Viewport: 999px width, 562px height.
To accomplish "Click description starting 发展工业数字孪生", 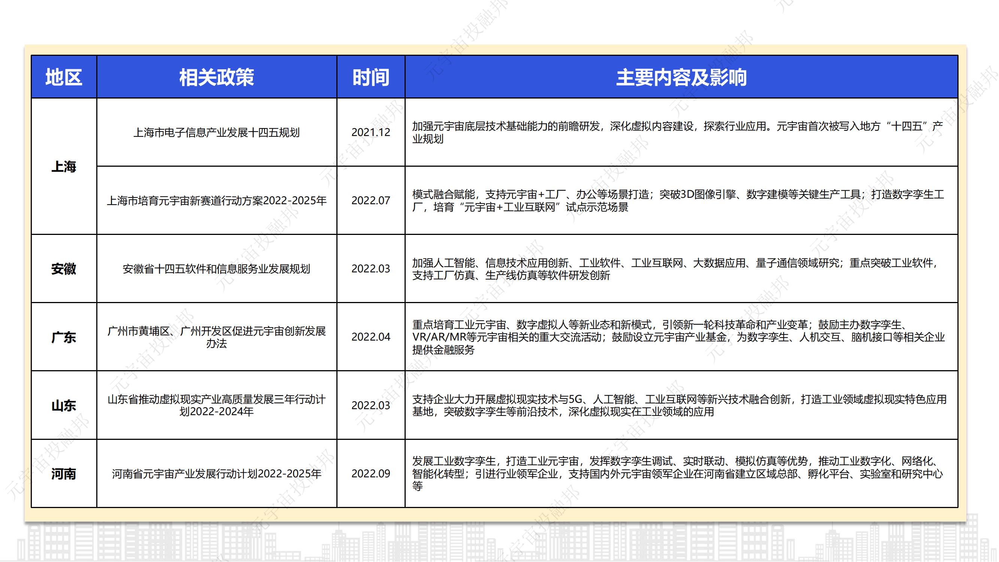I will click(678, 474).
